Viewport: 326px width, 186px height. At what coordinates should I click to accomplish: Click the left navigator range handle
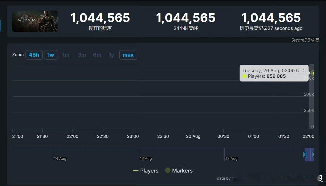pos(305,155)
